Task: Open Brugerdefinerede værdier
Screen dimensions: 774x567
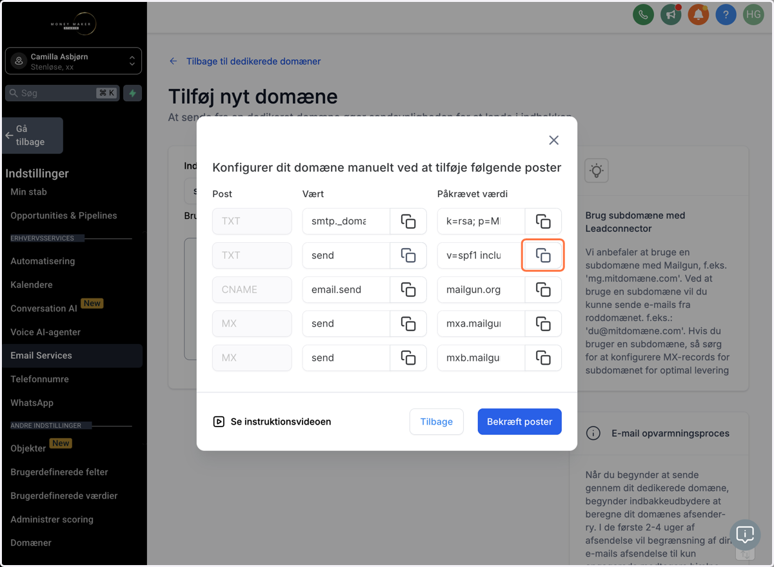Action: pyautogui.click(x=64, y=495)
